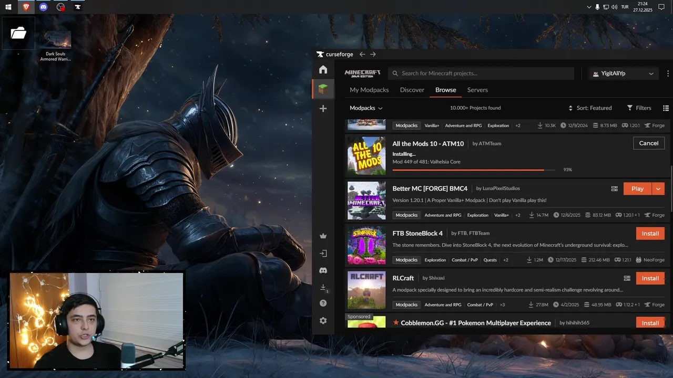This screenshot has width=673, height=378.
Task: Open the Better MC modpack thumbnail
Action: pos(366,201)
